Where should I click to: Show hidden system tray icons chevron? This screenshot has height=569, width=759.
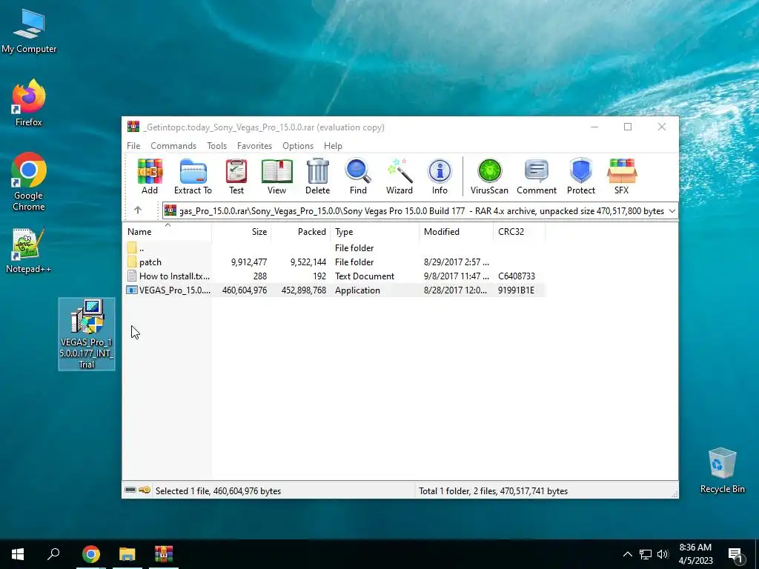[627, 554]
